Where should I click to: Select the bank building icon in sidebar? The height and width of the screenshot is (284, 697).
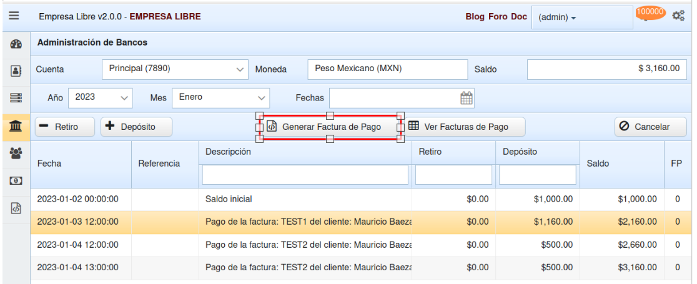(x=16, y=127)
